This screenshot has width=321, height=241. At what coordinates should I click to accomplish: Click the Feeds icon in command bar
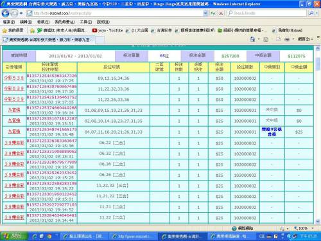point(266,39)
